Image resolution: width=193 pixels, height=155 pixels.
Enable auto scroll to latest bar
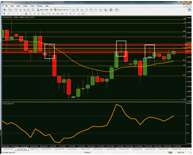(96, 10)
